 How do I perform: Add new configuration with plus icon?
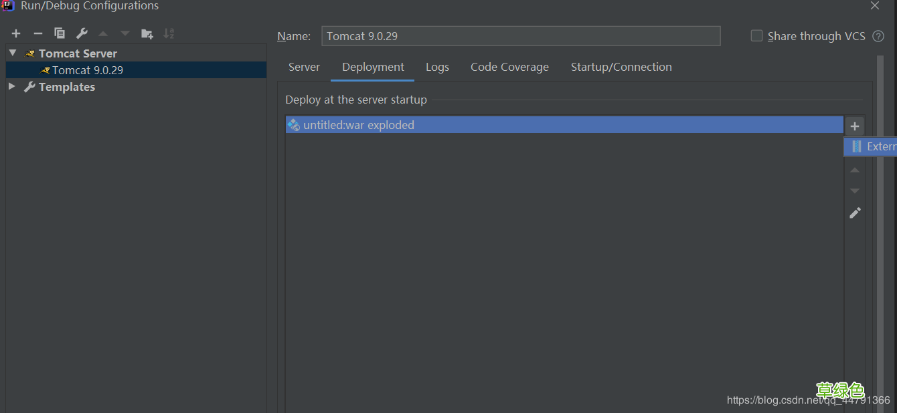(16, 33)
